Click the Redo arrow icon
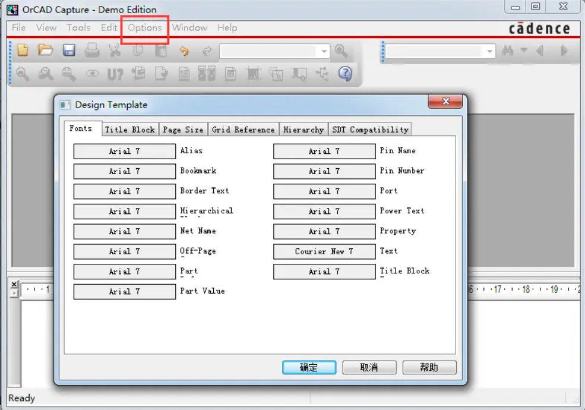The width and height of the screenshot is (585, 410). click(x=207, y=51)
